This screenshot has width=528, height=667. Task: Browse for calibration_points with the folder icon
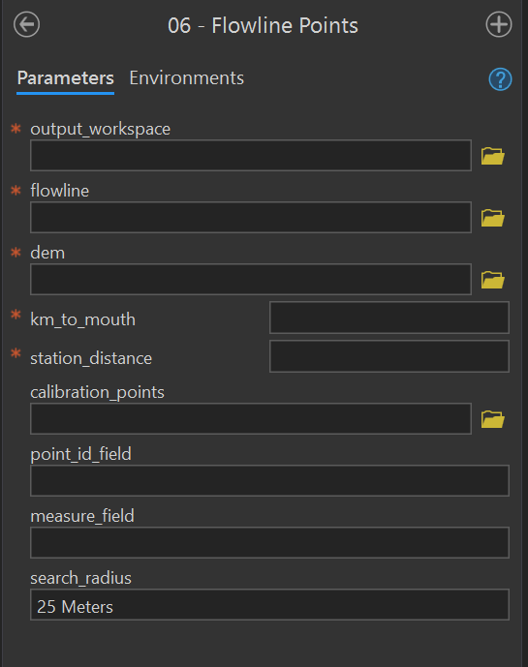click(493, 419)
